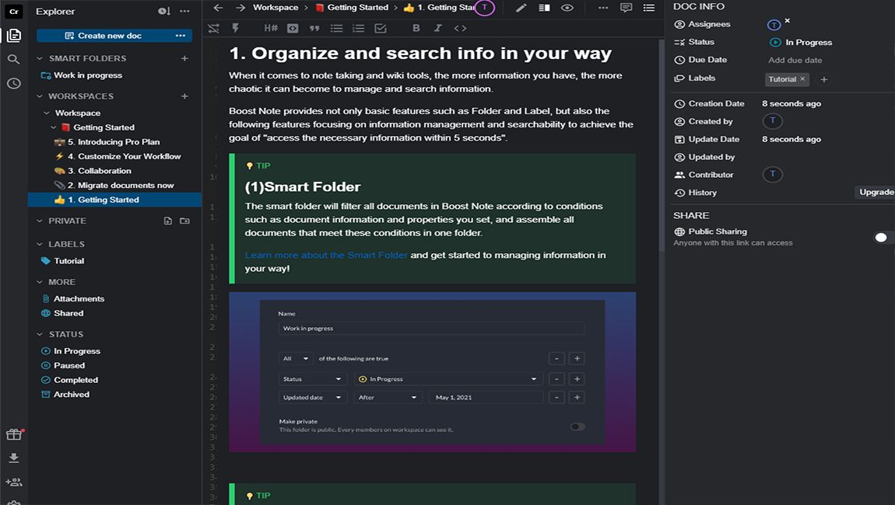Collapse the Smart Folders section
Viewport: 895px width, 505px height.
coord(40,58)
